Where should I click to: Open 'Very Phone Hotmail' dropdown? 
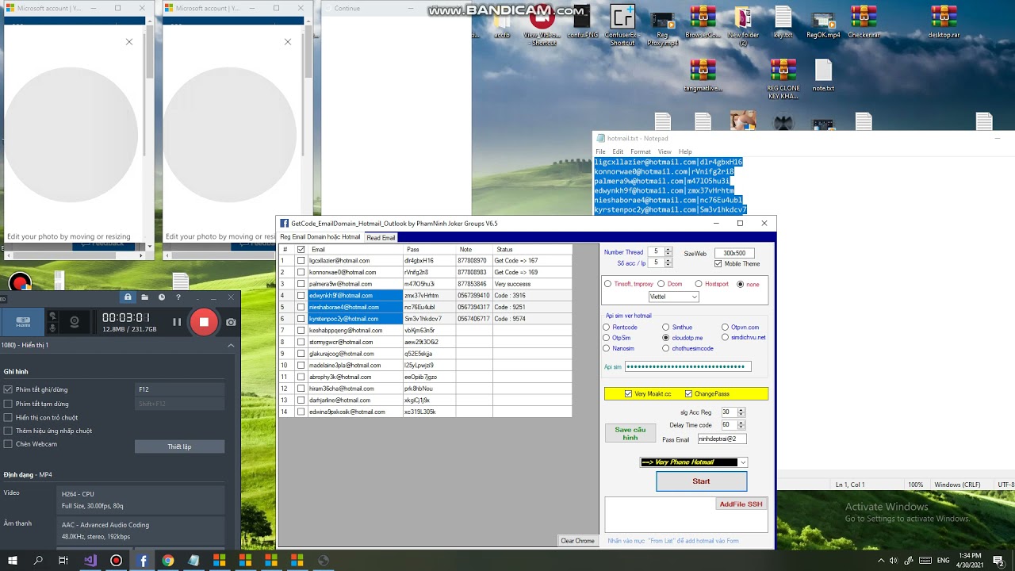(x=694, y=462)
